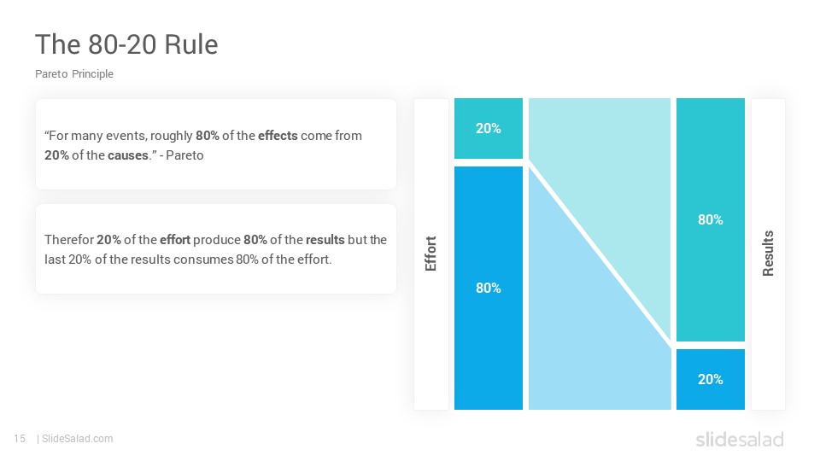820x461 pixels.
Task: Click the Pareto quote text box
Action: (x=216, y=144)
